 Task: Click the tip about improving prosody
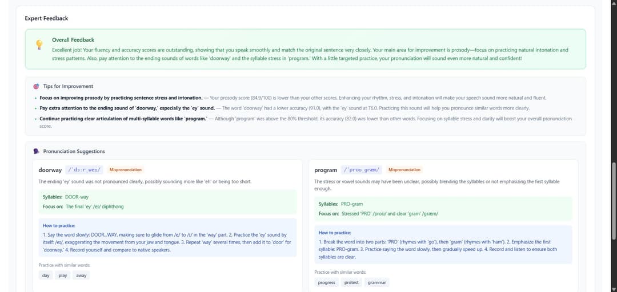[293, 98]
